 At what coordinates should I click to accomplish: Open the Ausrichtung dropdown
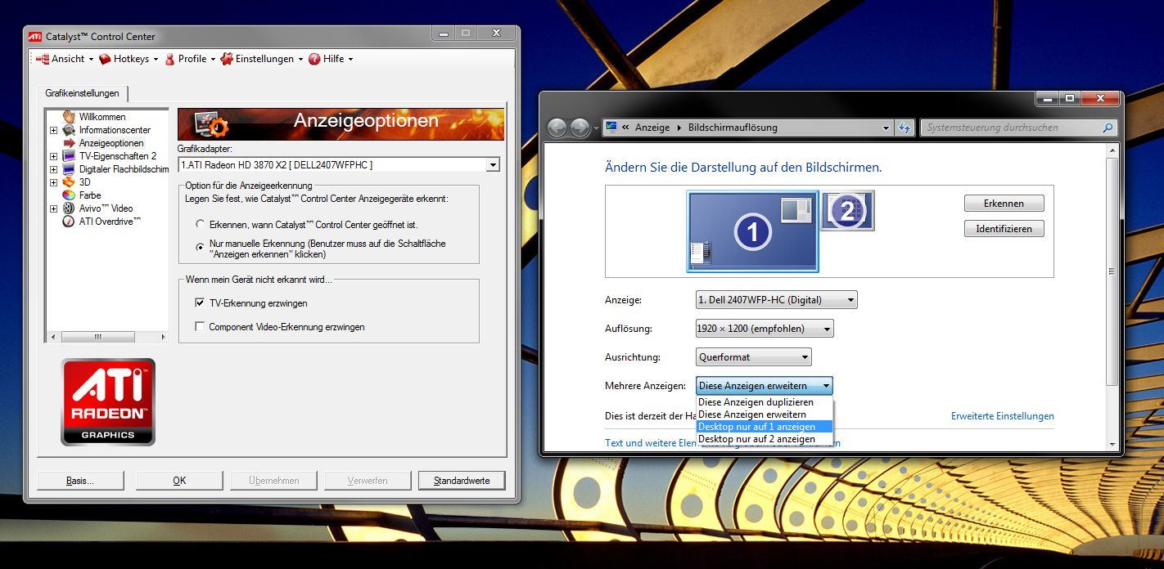coord(753,357)
